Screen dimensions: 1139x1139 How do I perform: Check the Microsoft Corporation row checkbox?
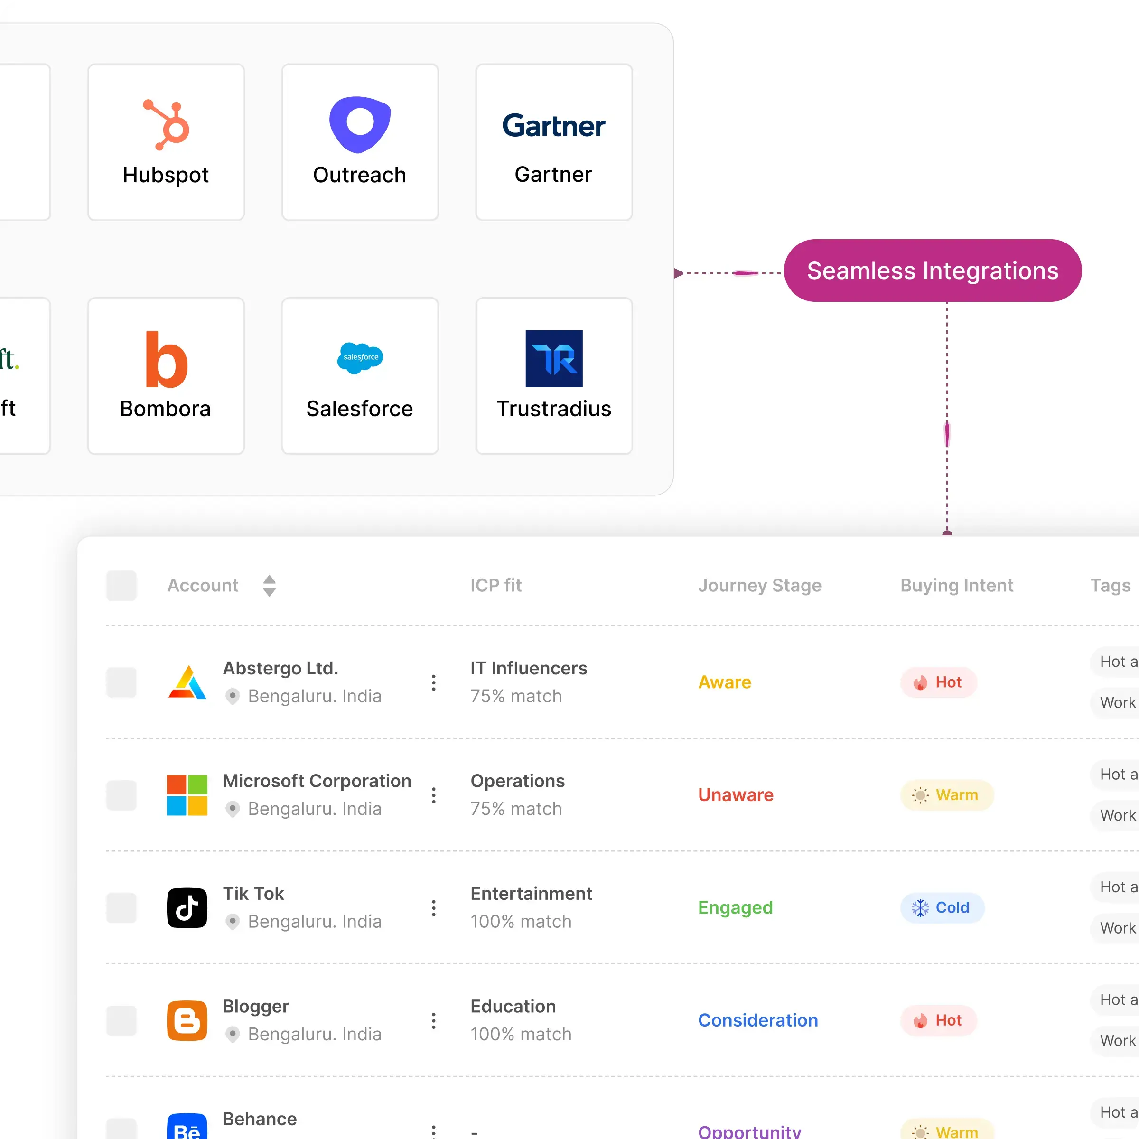point(121,795)
